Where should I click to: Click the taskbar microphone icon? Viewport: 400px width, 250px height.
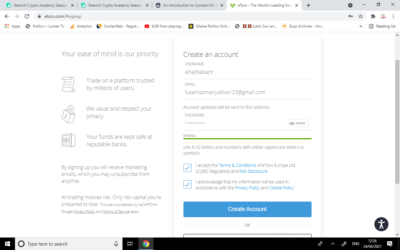pyautogui.click(x=116, y=244)
